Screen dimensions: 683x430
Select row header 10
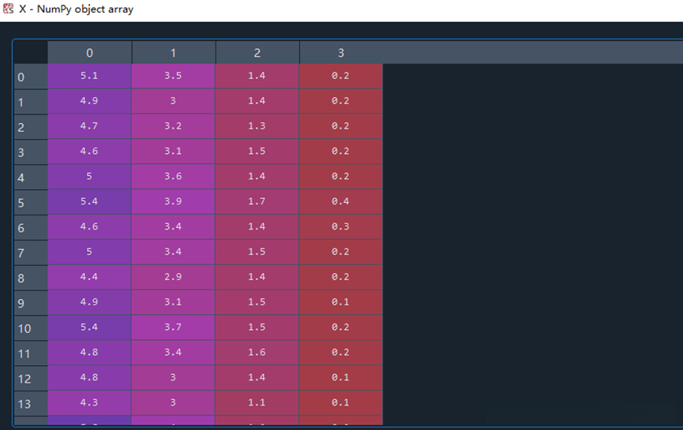(x=31, y=328)
